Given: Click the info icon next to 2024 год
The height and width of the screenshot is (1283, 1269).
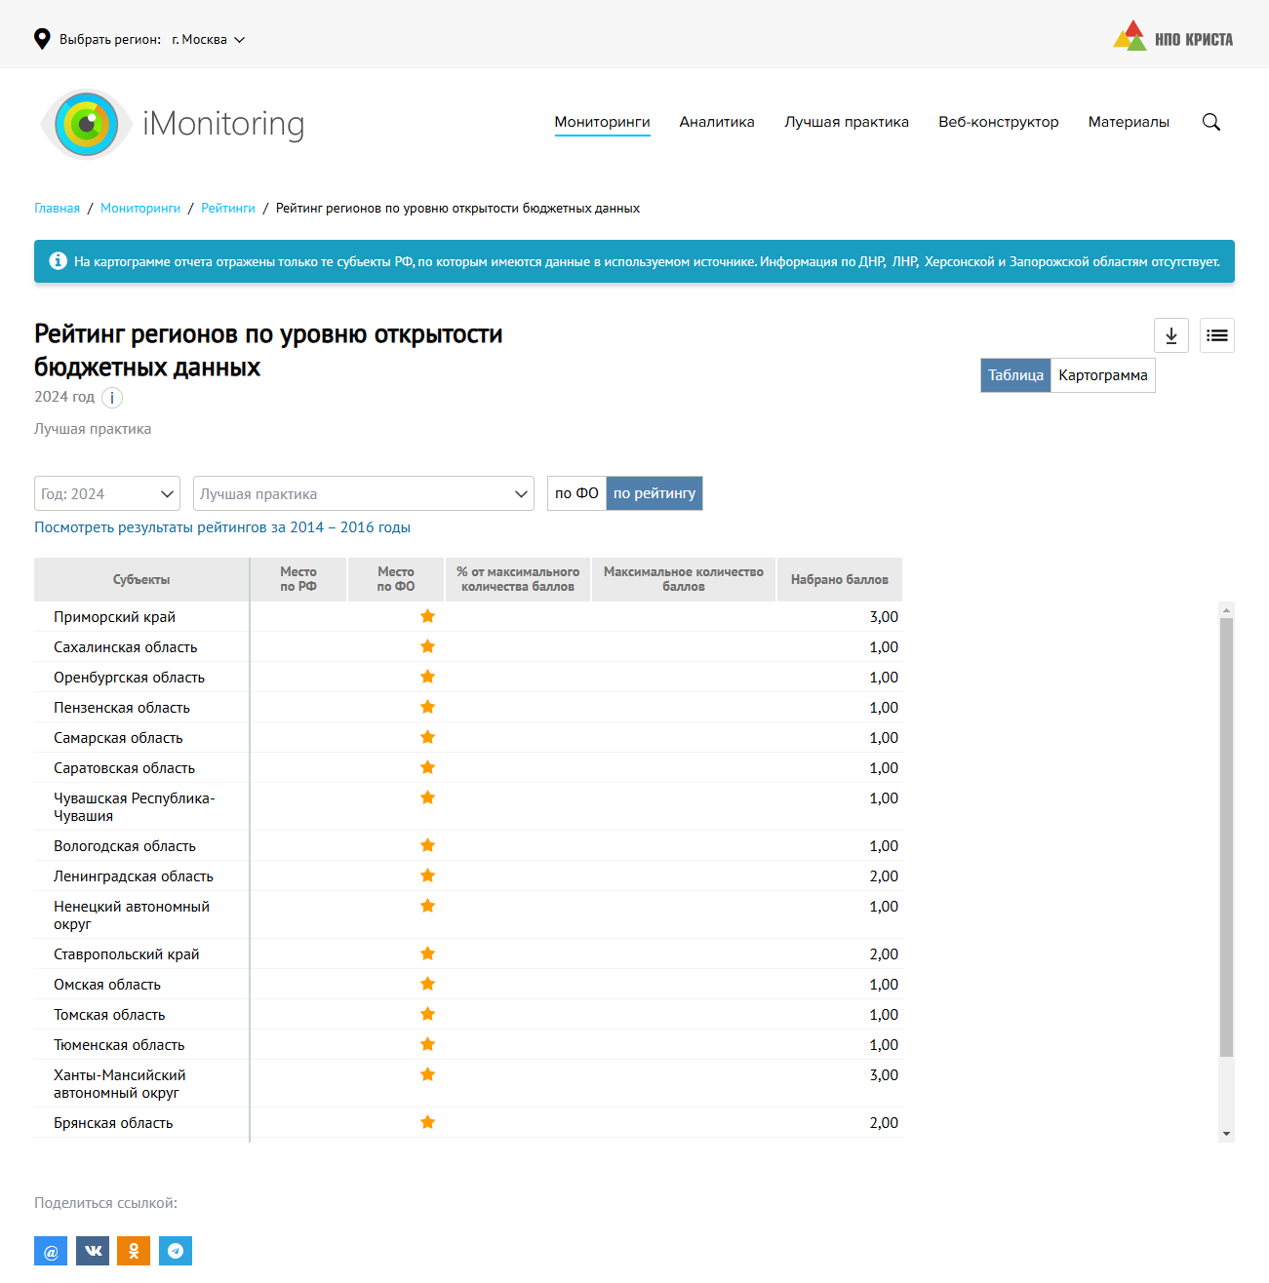Looking at the screenshot, I should coord(112,398).
